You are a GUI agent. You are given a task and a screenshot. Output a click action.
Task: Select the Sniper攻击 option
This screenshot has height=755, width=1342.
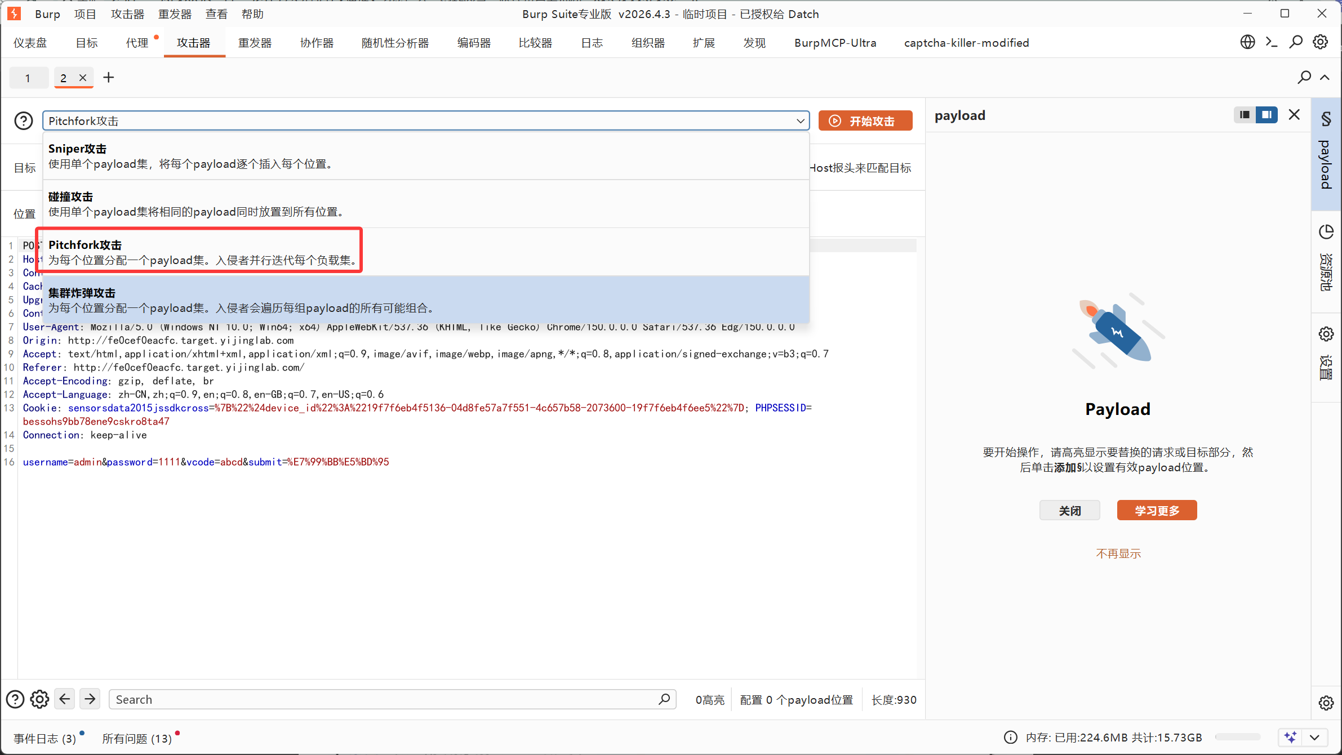426,156
